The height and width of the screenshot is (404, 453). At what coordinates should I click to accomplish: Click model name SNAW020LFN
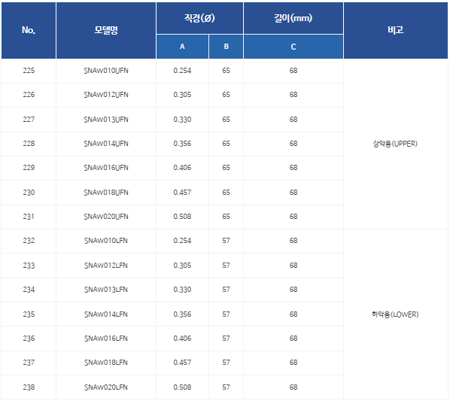point(106,387)
